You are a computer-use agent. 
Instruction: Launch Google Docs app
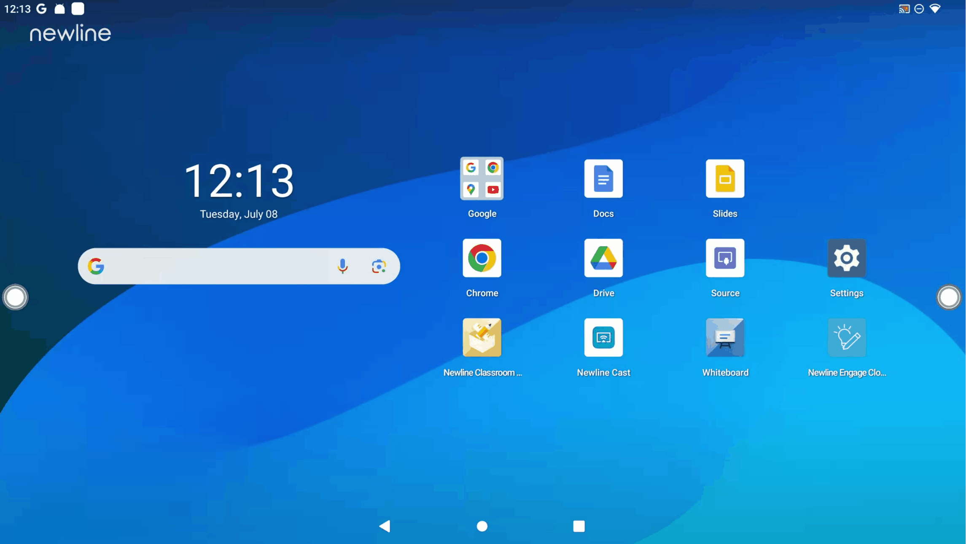603,179
